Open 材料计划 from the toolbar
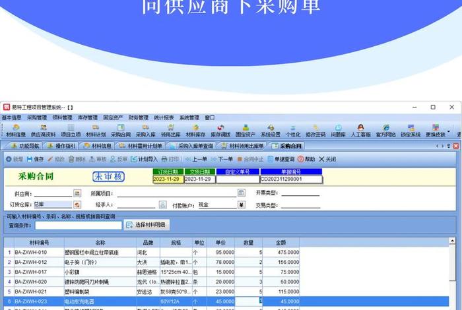This screenshot has height=310, width=462. [96, 131]
